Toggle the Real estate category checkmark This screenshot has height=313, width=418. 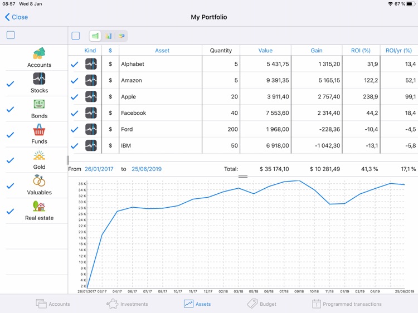pyautogui.click(x=10, y=211)
